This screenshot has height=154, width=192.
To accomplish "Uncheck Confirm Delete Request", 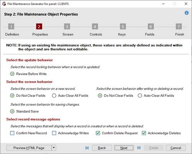I will (98, 133).
